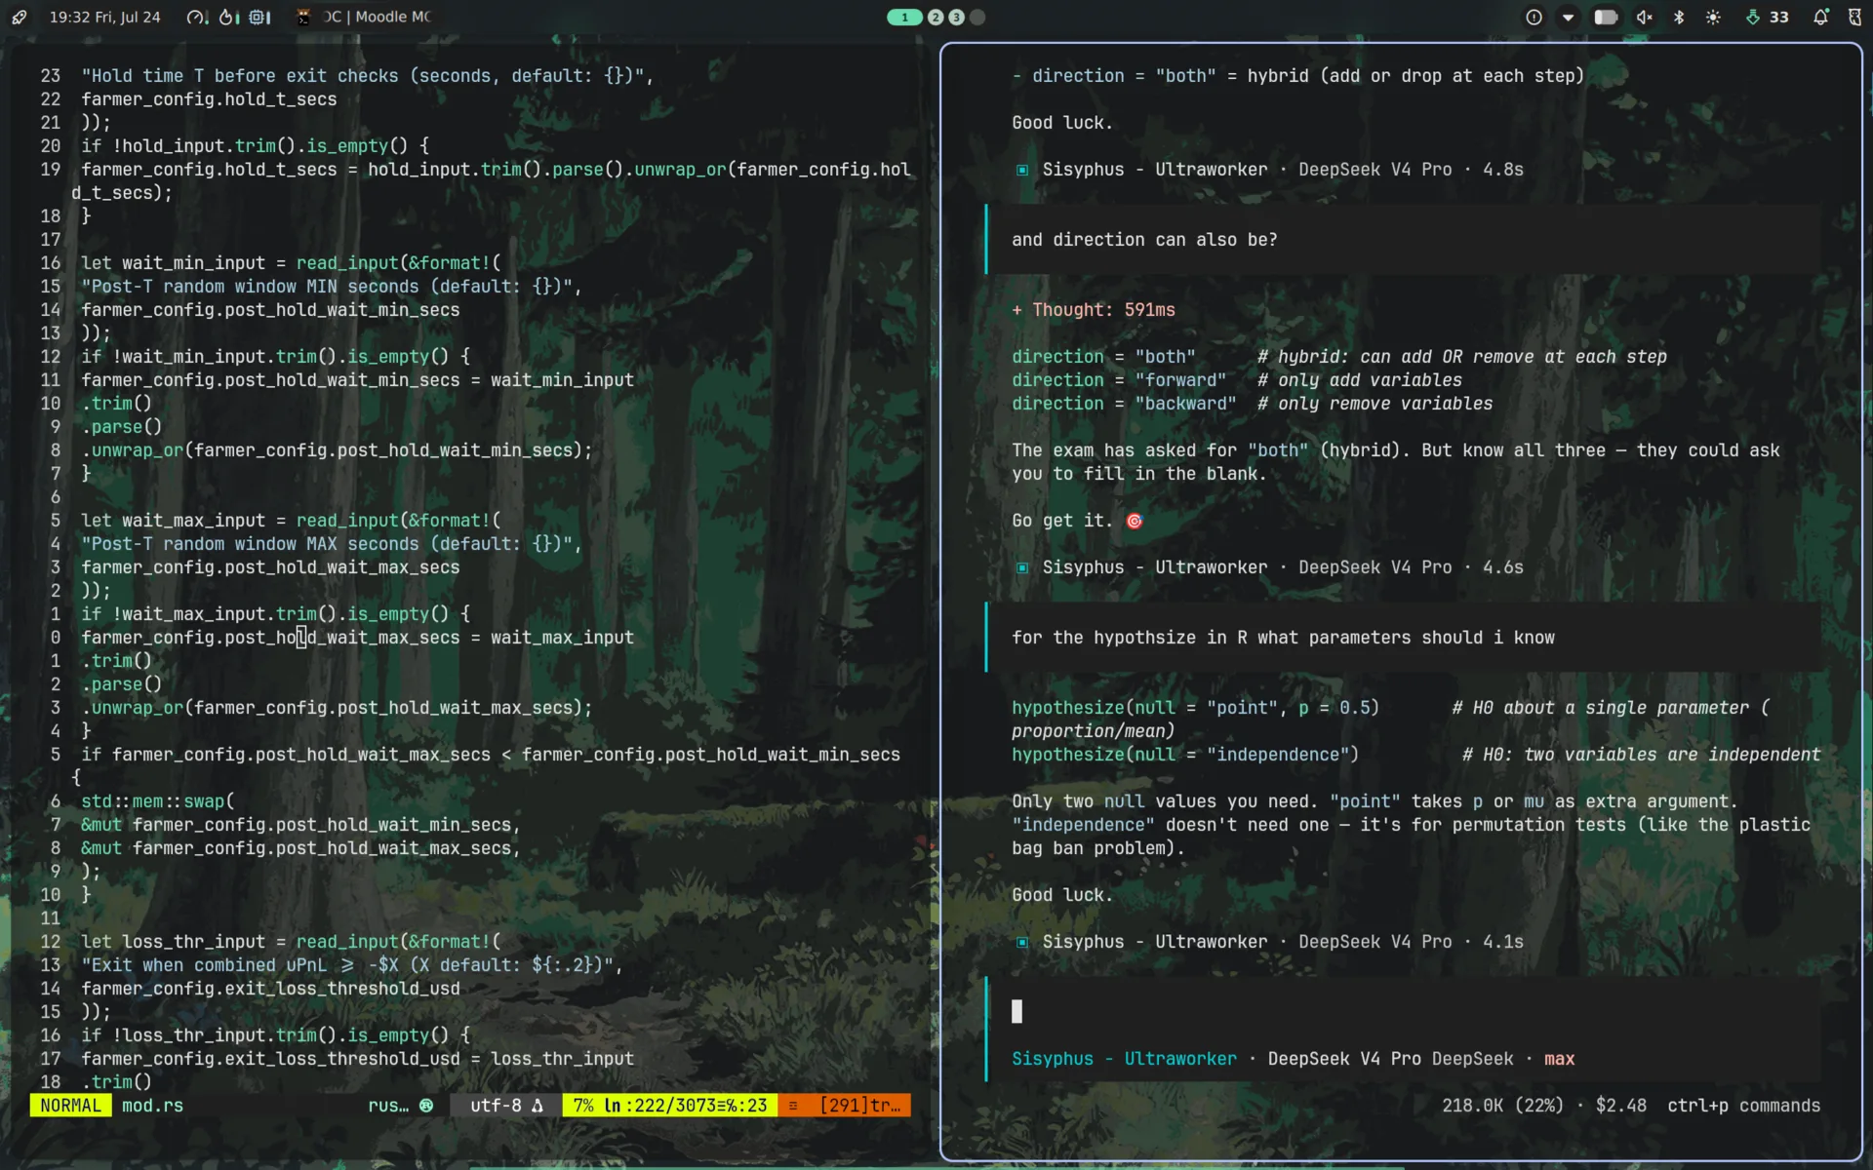This screenshot has height=1170, width=1873.
Task: Click the 218.0K (22%) context usage
Action: pos(1502,1106)
